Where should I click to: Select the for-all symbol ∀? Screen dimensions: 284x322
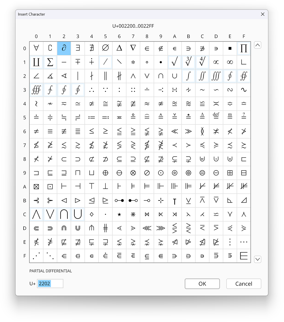(x=36, y=48)
